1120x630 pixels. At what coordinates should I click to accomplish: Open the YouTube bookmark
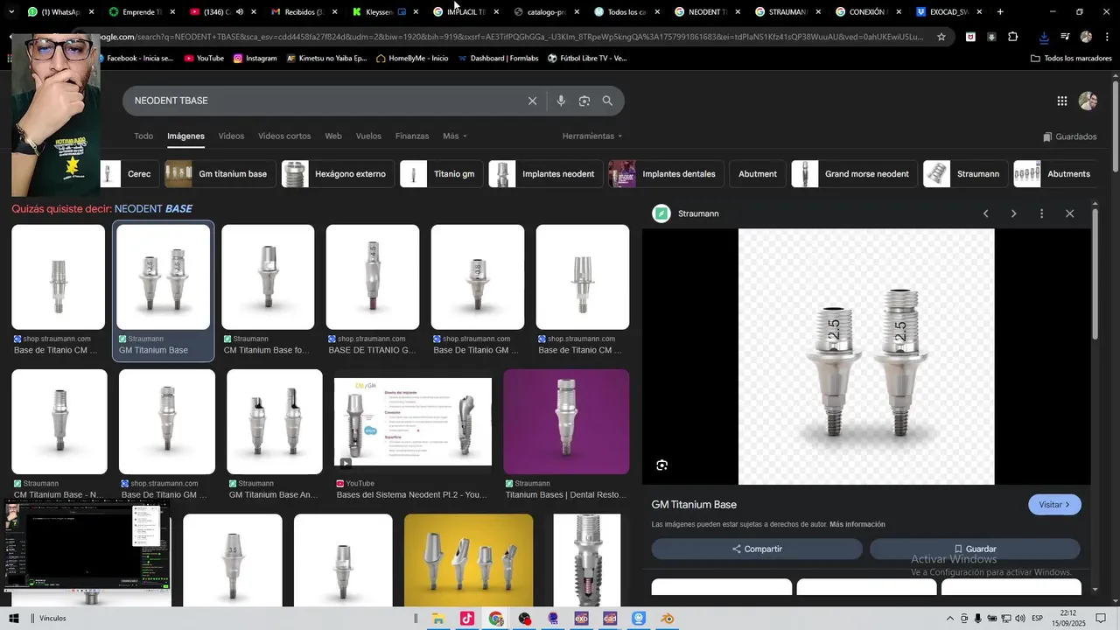click(x=204, y=59)
